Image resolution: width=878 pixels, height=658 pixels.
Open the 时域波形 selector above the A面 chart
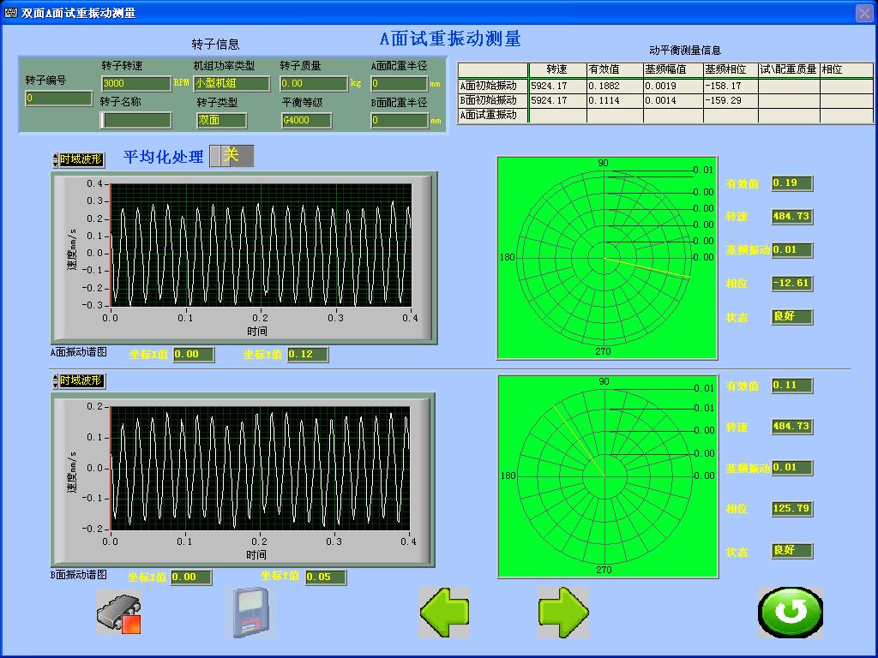(x=80, y=159)
